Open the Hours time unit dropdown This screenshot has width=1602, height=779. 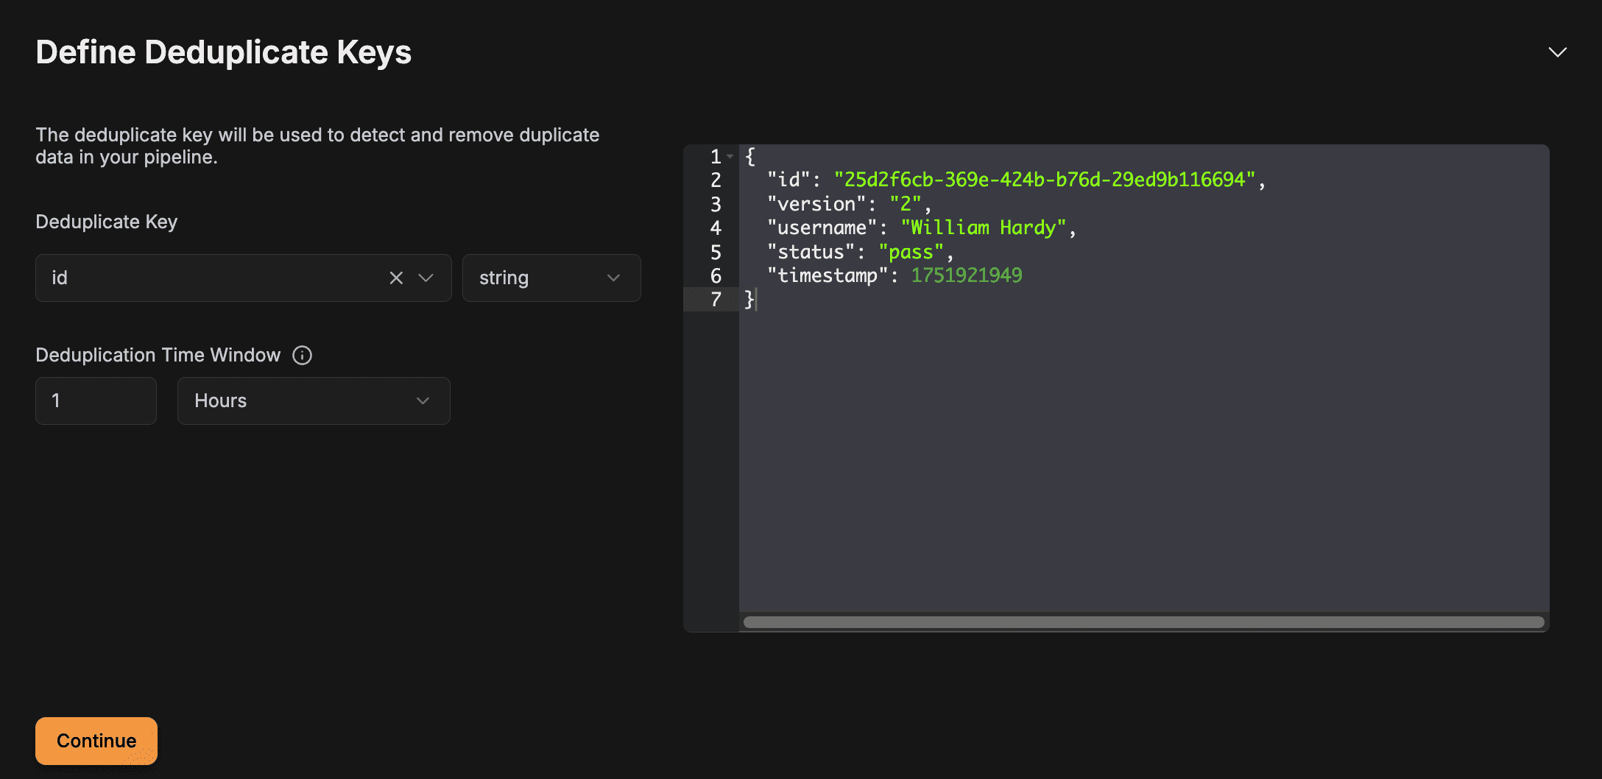[x=314, y=401]
